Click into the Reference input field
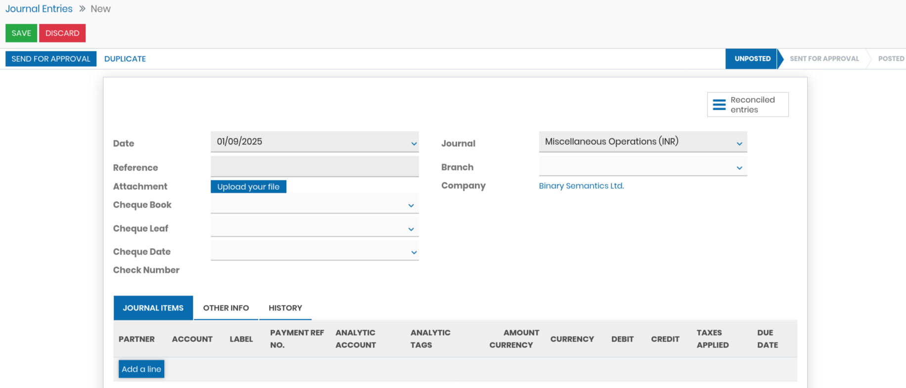906x388 pixels. tap(315, 167)
